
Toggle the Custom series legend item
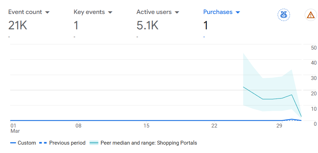23,143
